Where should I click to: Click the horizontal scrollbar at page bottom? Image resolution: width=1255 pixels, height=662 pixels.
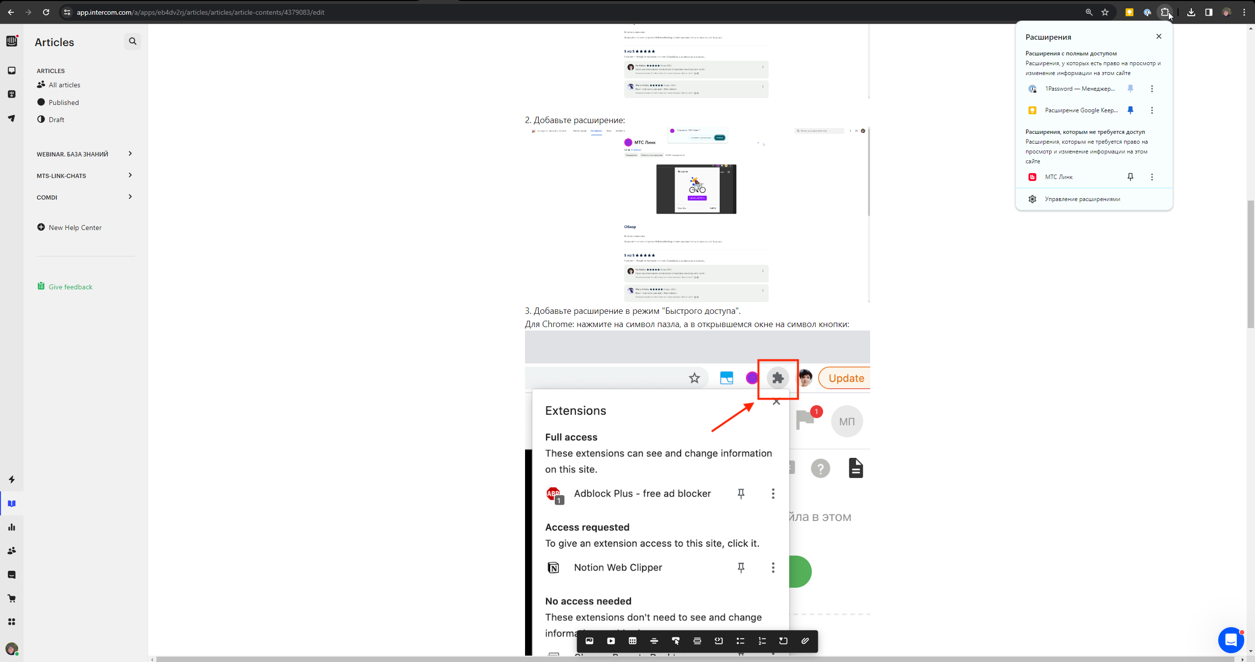[x=696, y=660]
